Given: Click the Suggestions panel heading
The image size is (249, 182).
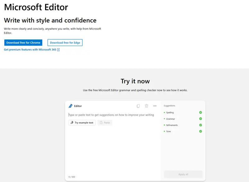Looking at the screenshot, I should point(169,106).
